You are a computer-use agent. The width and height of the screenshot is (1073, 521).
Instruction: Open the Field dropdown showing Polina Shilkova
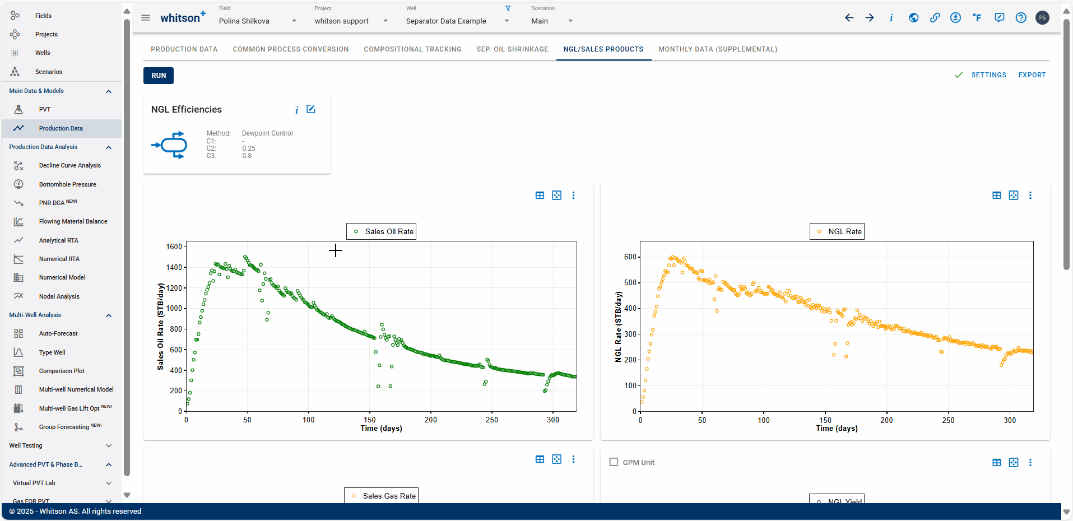(x=258, y=21)
